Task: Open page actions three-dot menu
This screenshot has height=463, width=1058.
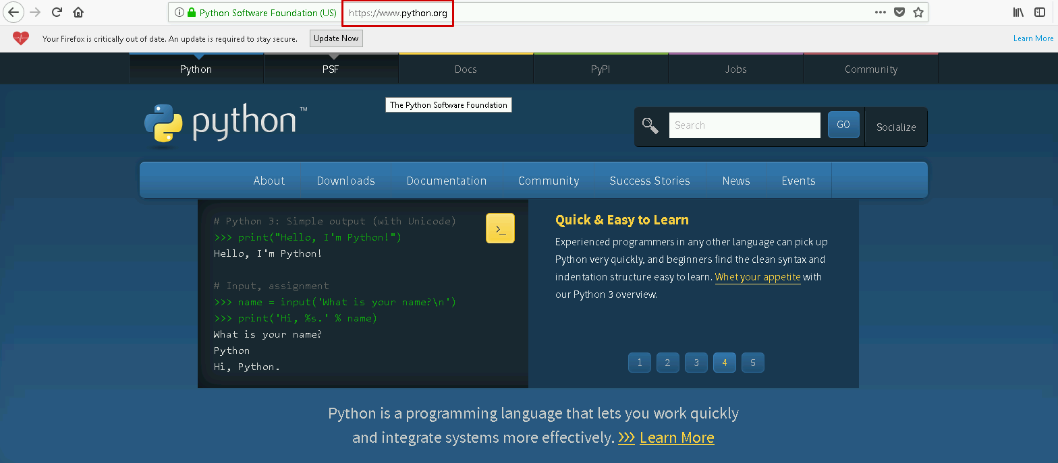Action: 880,12
